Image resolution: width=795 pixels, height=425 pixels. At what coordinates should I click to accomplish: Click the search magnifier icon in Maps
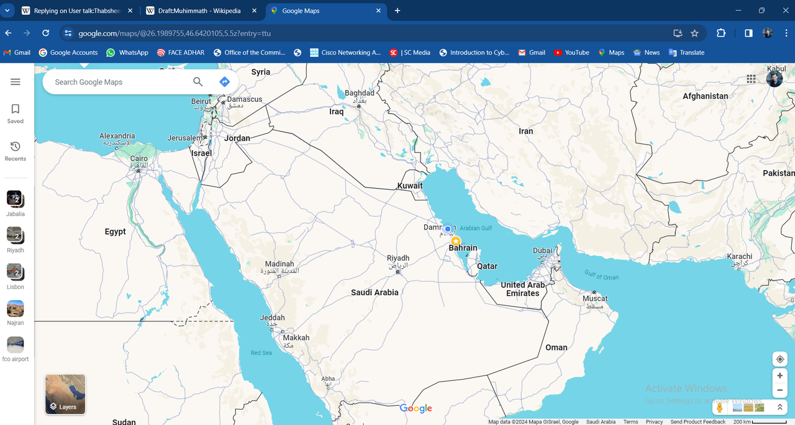198,82
